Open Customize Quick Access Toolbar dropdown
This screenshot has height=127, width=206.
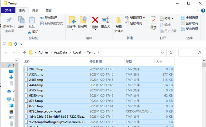pos(21,44)
